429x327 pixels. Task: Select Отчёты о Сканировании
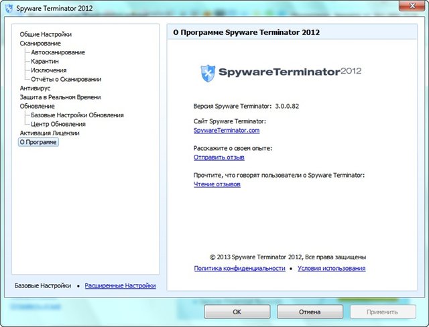pyautogui.click(x=66, y=79)
